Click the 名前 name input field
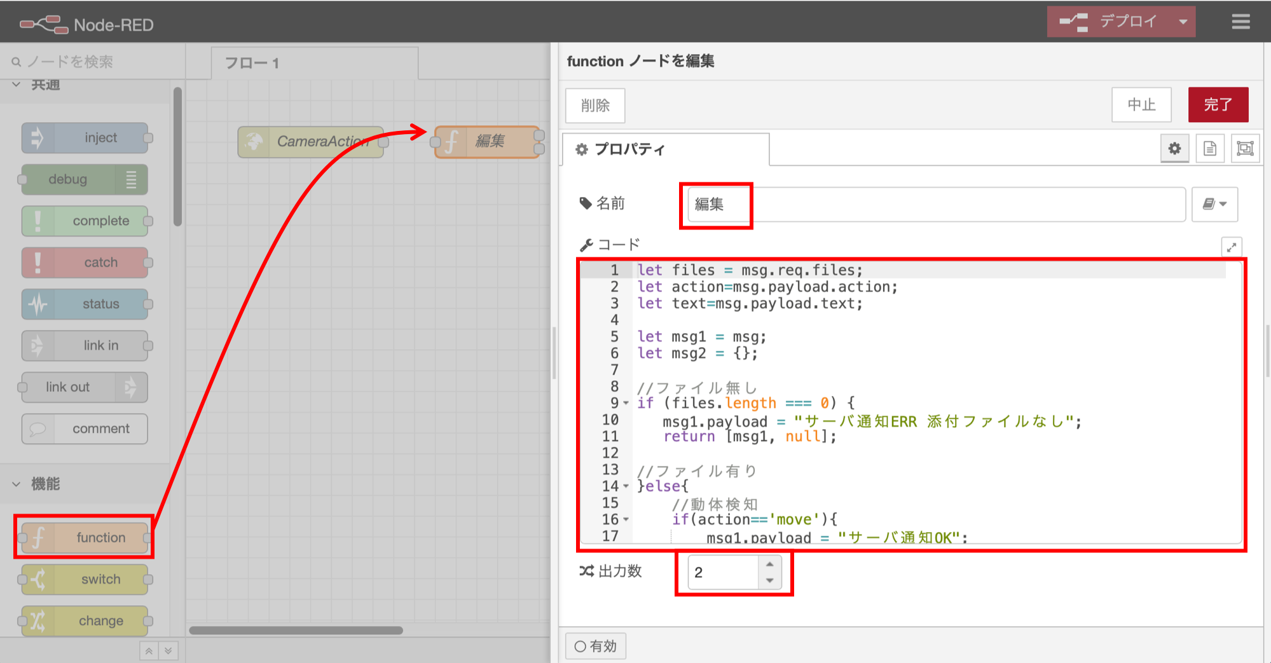This screenshot has width=1271, height=663. click(937, 204)
